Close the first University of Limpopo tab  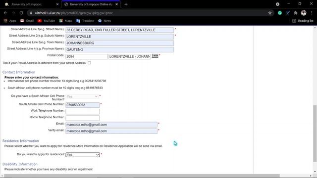[x=57, y=4]
